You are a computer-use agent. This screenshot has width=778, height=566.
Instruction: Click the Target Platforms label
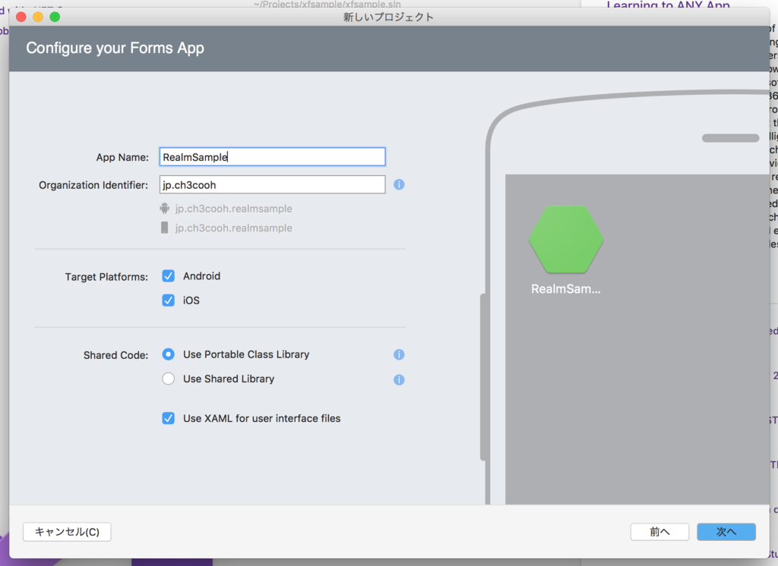coord(106,277)
